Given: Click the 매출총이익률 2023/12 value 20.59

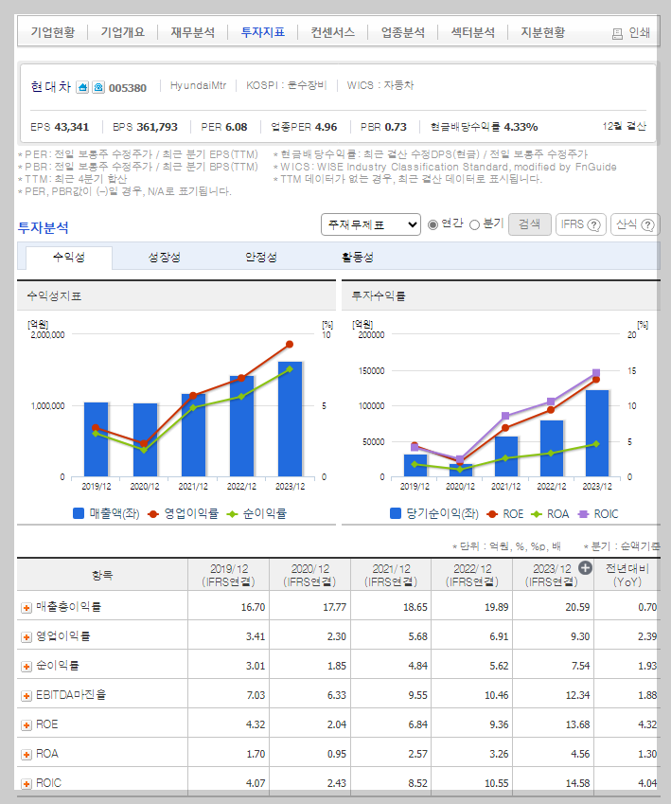Looking at the screenshot, I should point(577,608).
